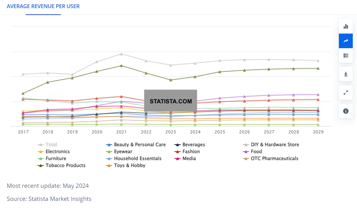Toggle Beauty & Personal Care legend entry
The height and width of the screenshot is (209, 357).
(x=136, y=145)
